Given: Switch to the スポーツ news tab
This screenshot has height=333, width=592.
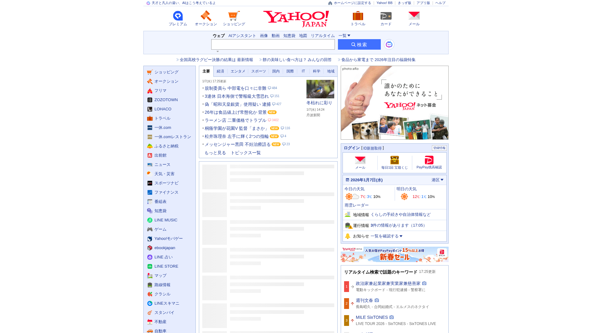Looking at the screenshot, I should [258, 71].
